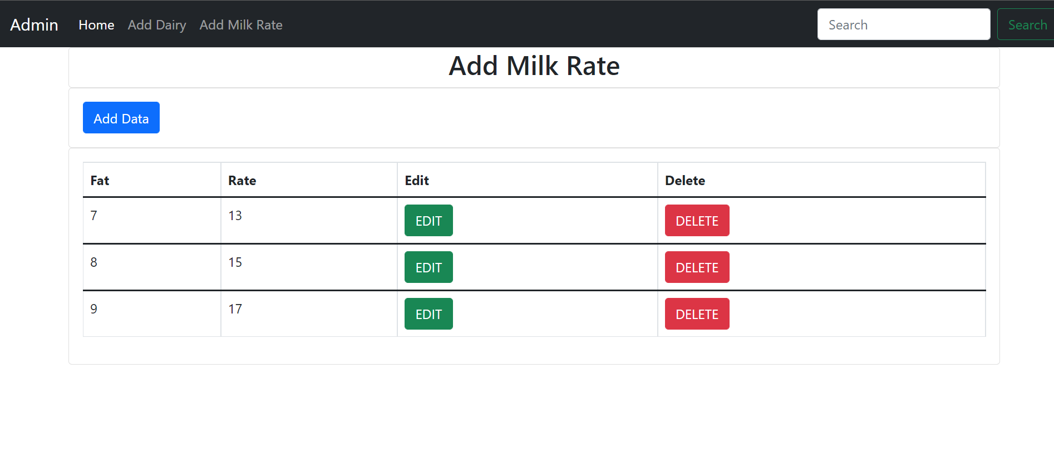Delete the entry with rate 17
1054x453 pixels.
point(697,313)
